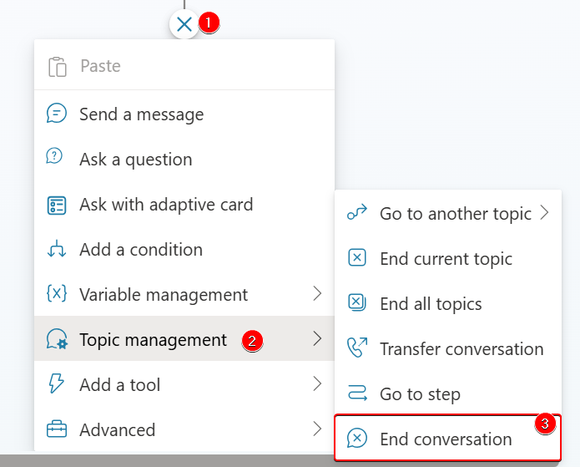580x467 pixels.
Task: Expand the Add a tool submenu chevron
Action: (x=317, y=384)
